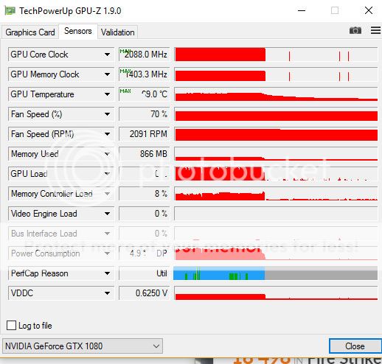Click the 866 MB memory used value

point(145,154)
